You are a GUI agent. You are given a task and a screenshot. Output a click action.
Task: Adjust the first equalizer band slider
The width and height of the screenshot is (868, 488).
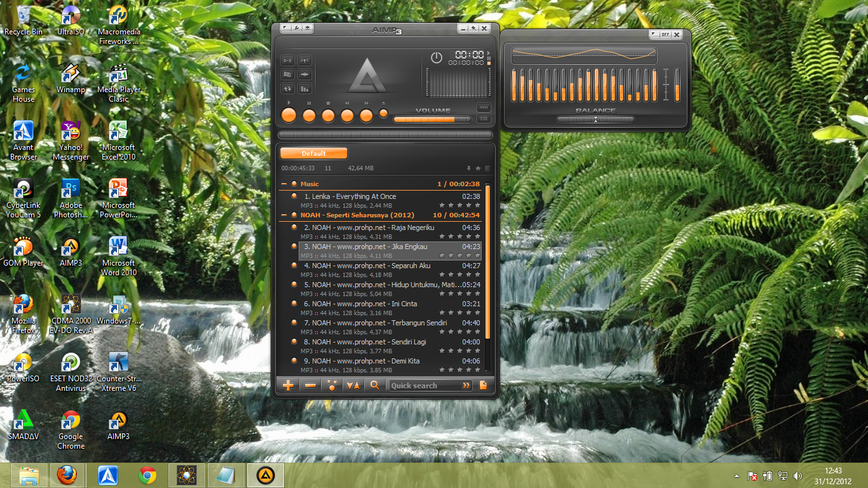(514, 85)
